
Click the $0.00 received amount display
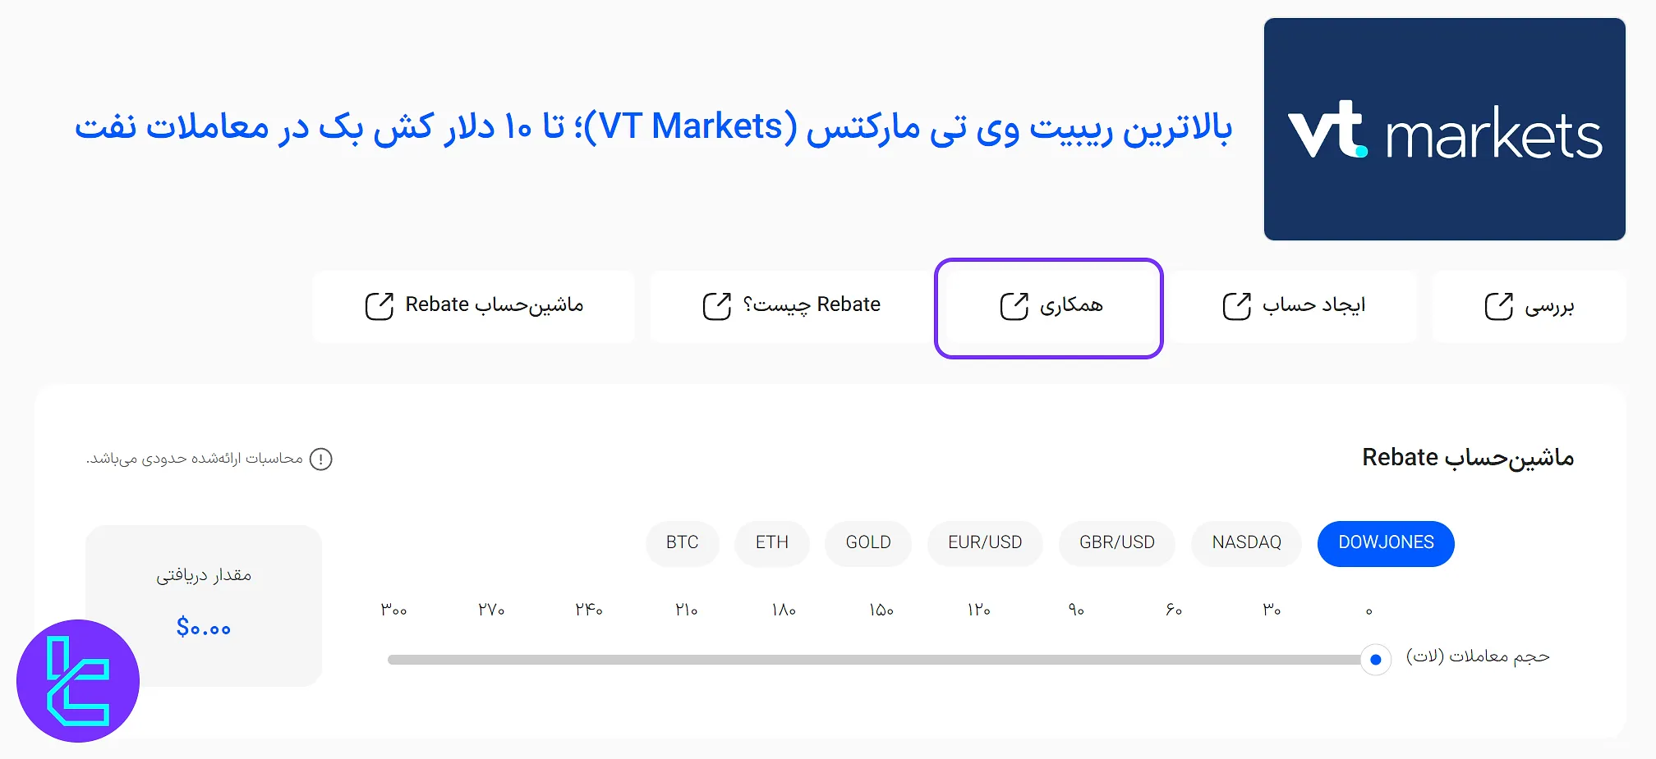(204, 628)
